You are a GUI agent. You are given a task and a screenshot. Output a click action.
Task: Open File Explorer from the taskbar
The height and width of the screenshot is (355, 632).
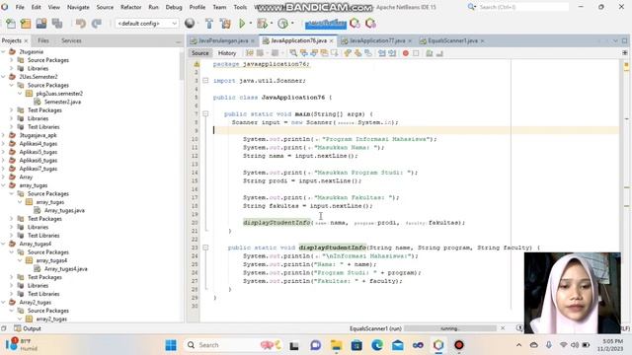click(336, 345)
